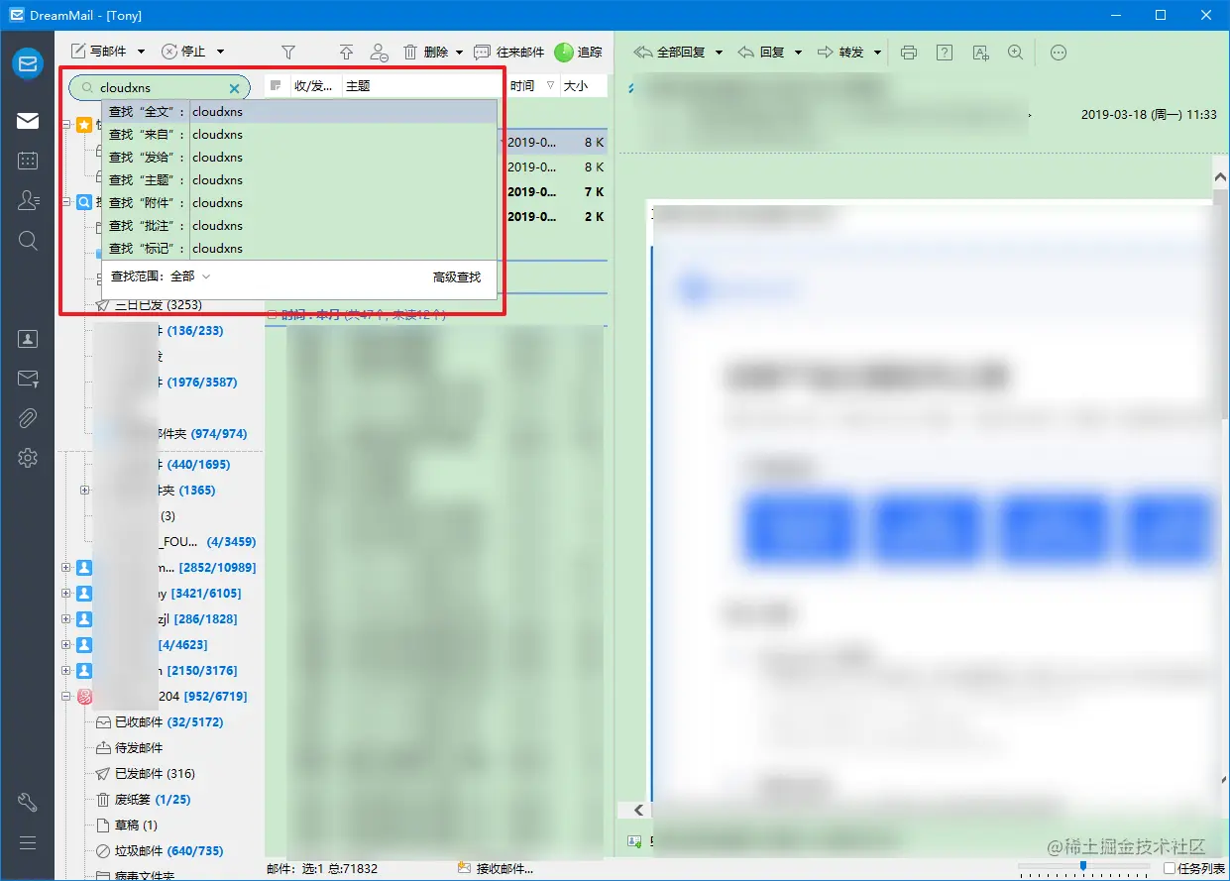
Task: Expand the account with count [286/1828]
Action: pyautogui.click(x=66, y=619)
